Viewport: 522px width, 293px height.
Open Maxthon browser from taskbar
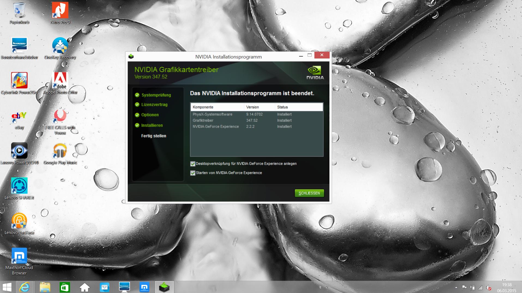pyautogui.click(x=144, y=287)
